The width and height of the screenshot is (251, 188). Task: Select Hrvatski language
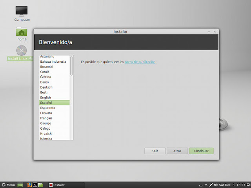[54, 134]
